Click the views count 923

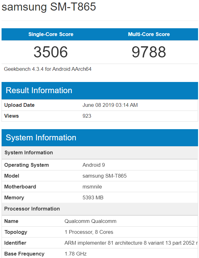87,116
